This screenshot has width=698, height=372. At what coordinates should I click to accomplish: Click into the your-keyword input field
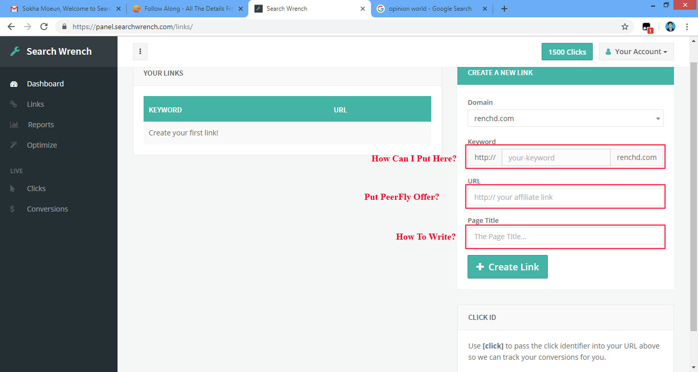click(556, 158)
